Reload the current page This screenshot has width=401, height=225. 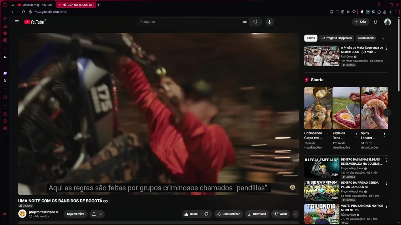[x=23, y=12]
